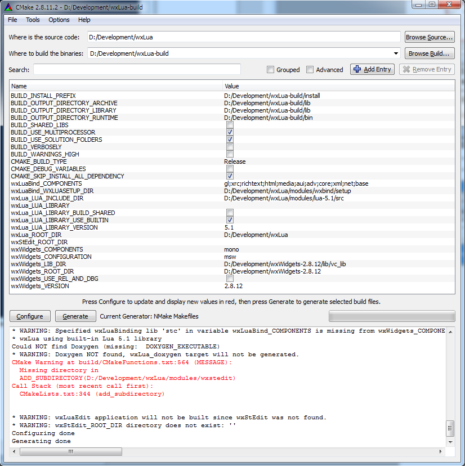
Task: Enable the Advanced checkbox
Action: (310, 70)
